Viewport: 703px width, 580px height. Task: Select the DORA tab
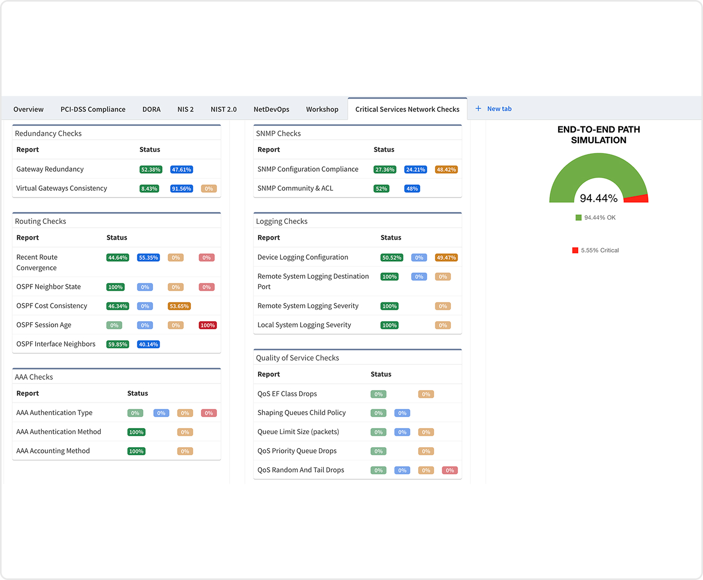click(x=151, y=110)
